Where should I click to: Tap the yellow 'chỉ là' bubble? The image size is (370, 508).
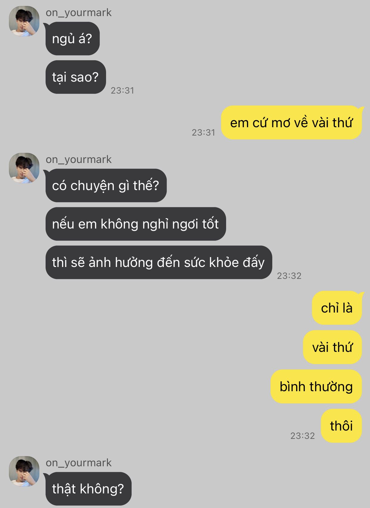[337, 308]
